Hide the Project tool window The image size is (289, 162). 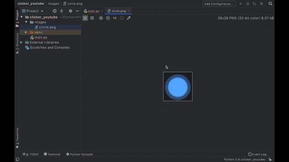(x=77, y=11)
